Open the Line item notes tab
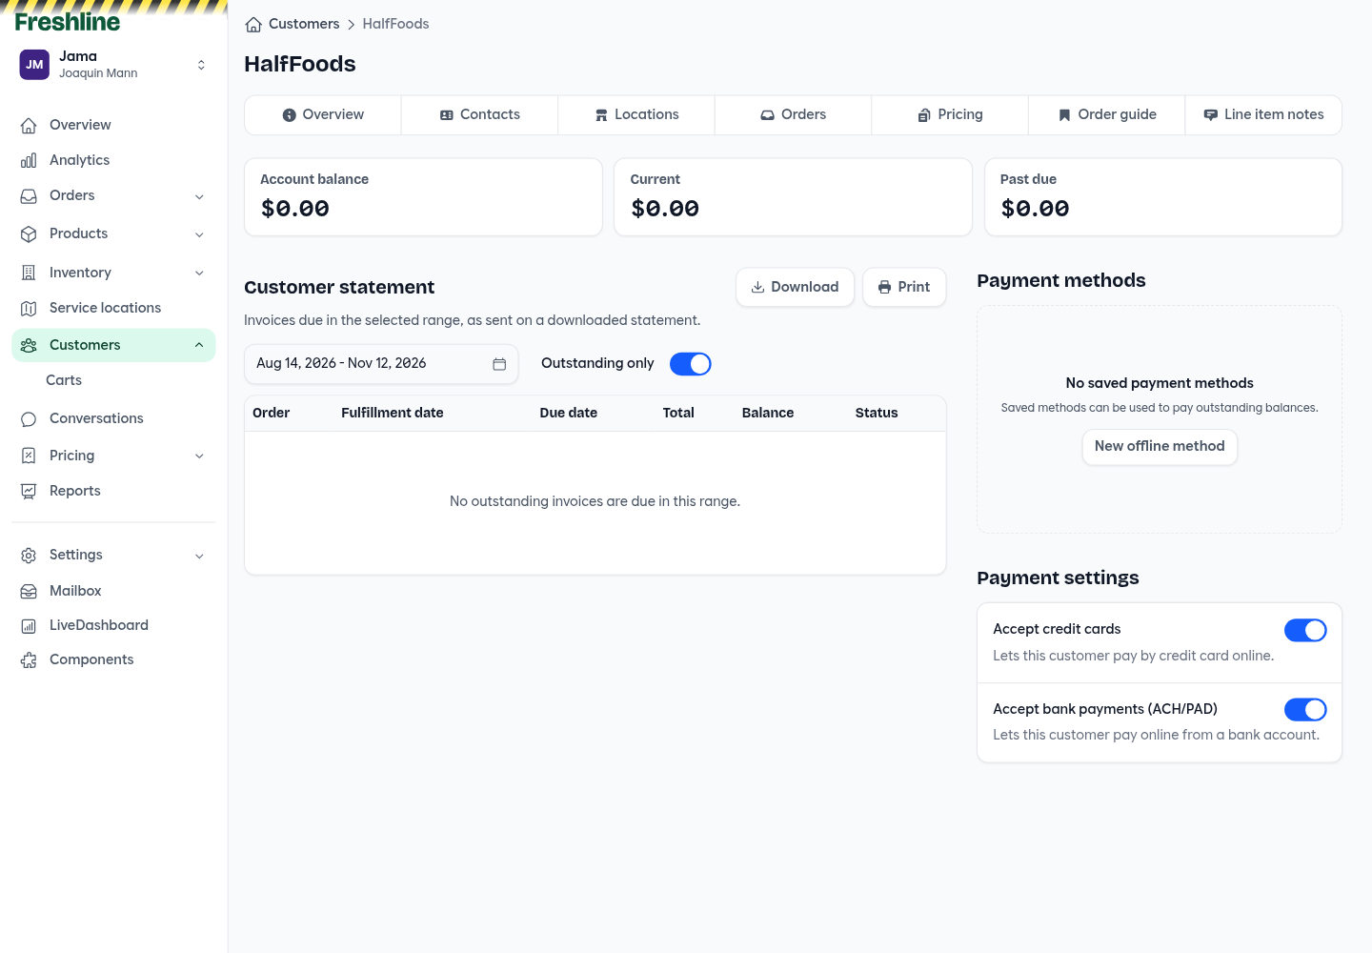 pos(1263,114)
